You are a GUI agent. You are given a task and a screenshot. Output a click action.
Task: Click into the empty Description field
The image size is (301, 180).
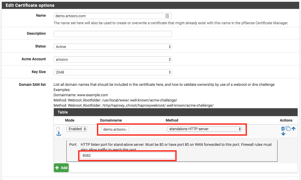coord(113,34)
